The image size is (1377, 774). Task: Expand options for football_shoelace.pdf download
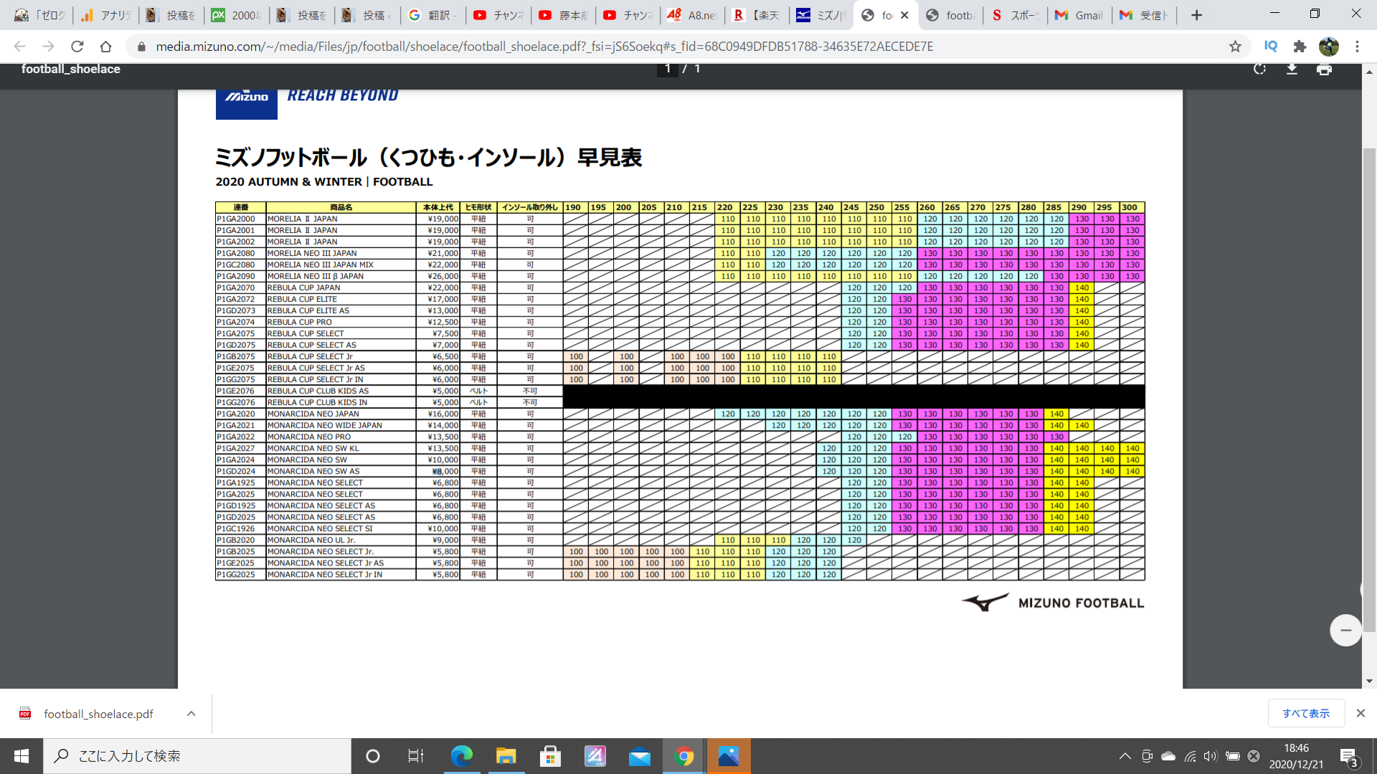[191, 713]
